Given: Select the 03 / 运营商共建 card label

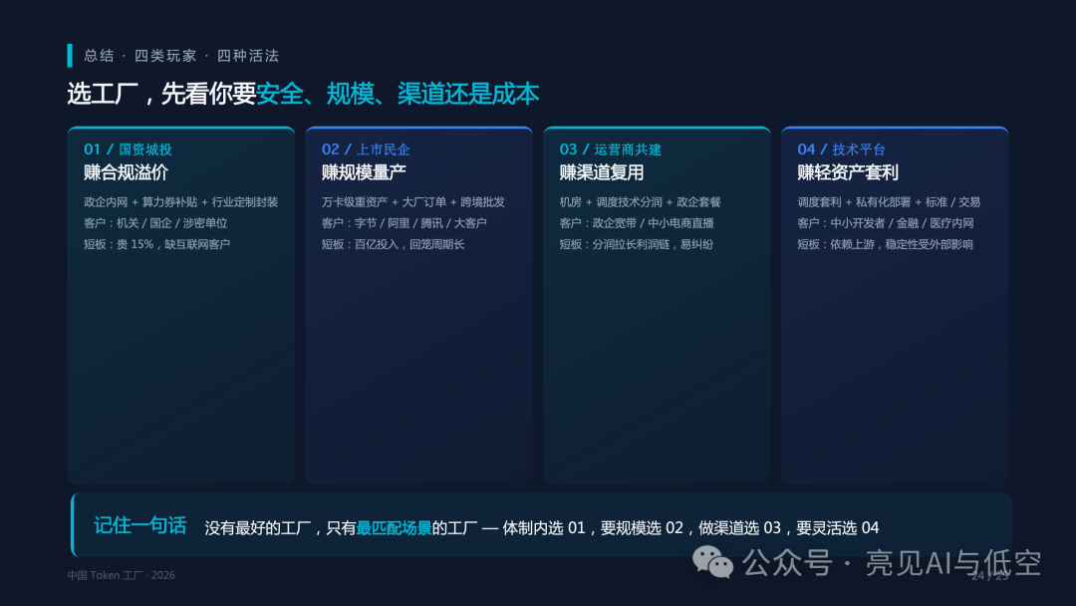Looking at the screenshot, I should point(610,149).
